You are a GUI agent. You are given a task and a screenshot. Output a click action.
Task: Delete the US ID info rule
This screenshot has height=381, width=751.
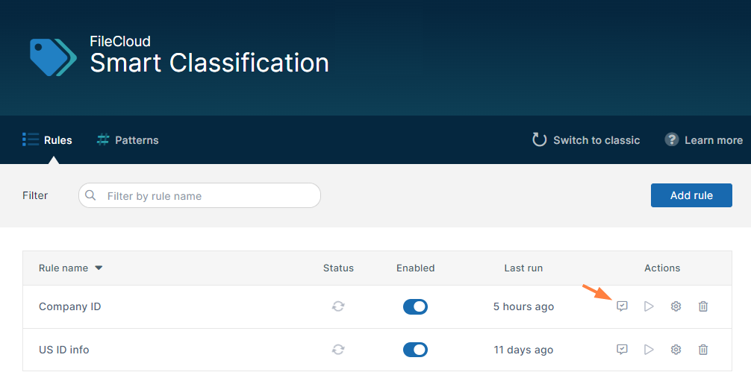pos(703,350)
